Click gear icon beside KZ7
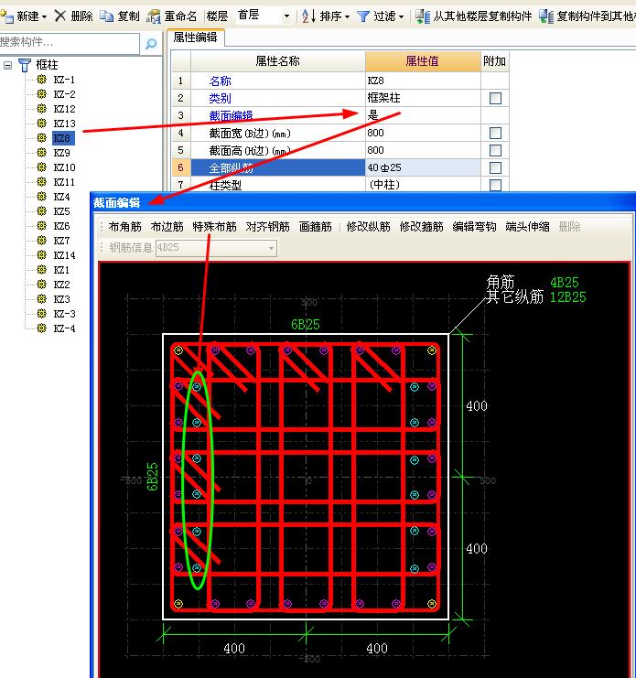 pyautogui.click(x=41, y=240)
